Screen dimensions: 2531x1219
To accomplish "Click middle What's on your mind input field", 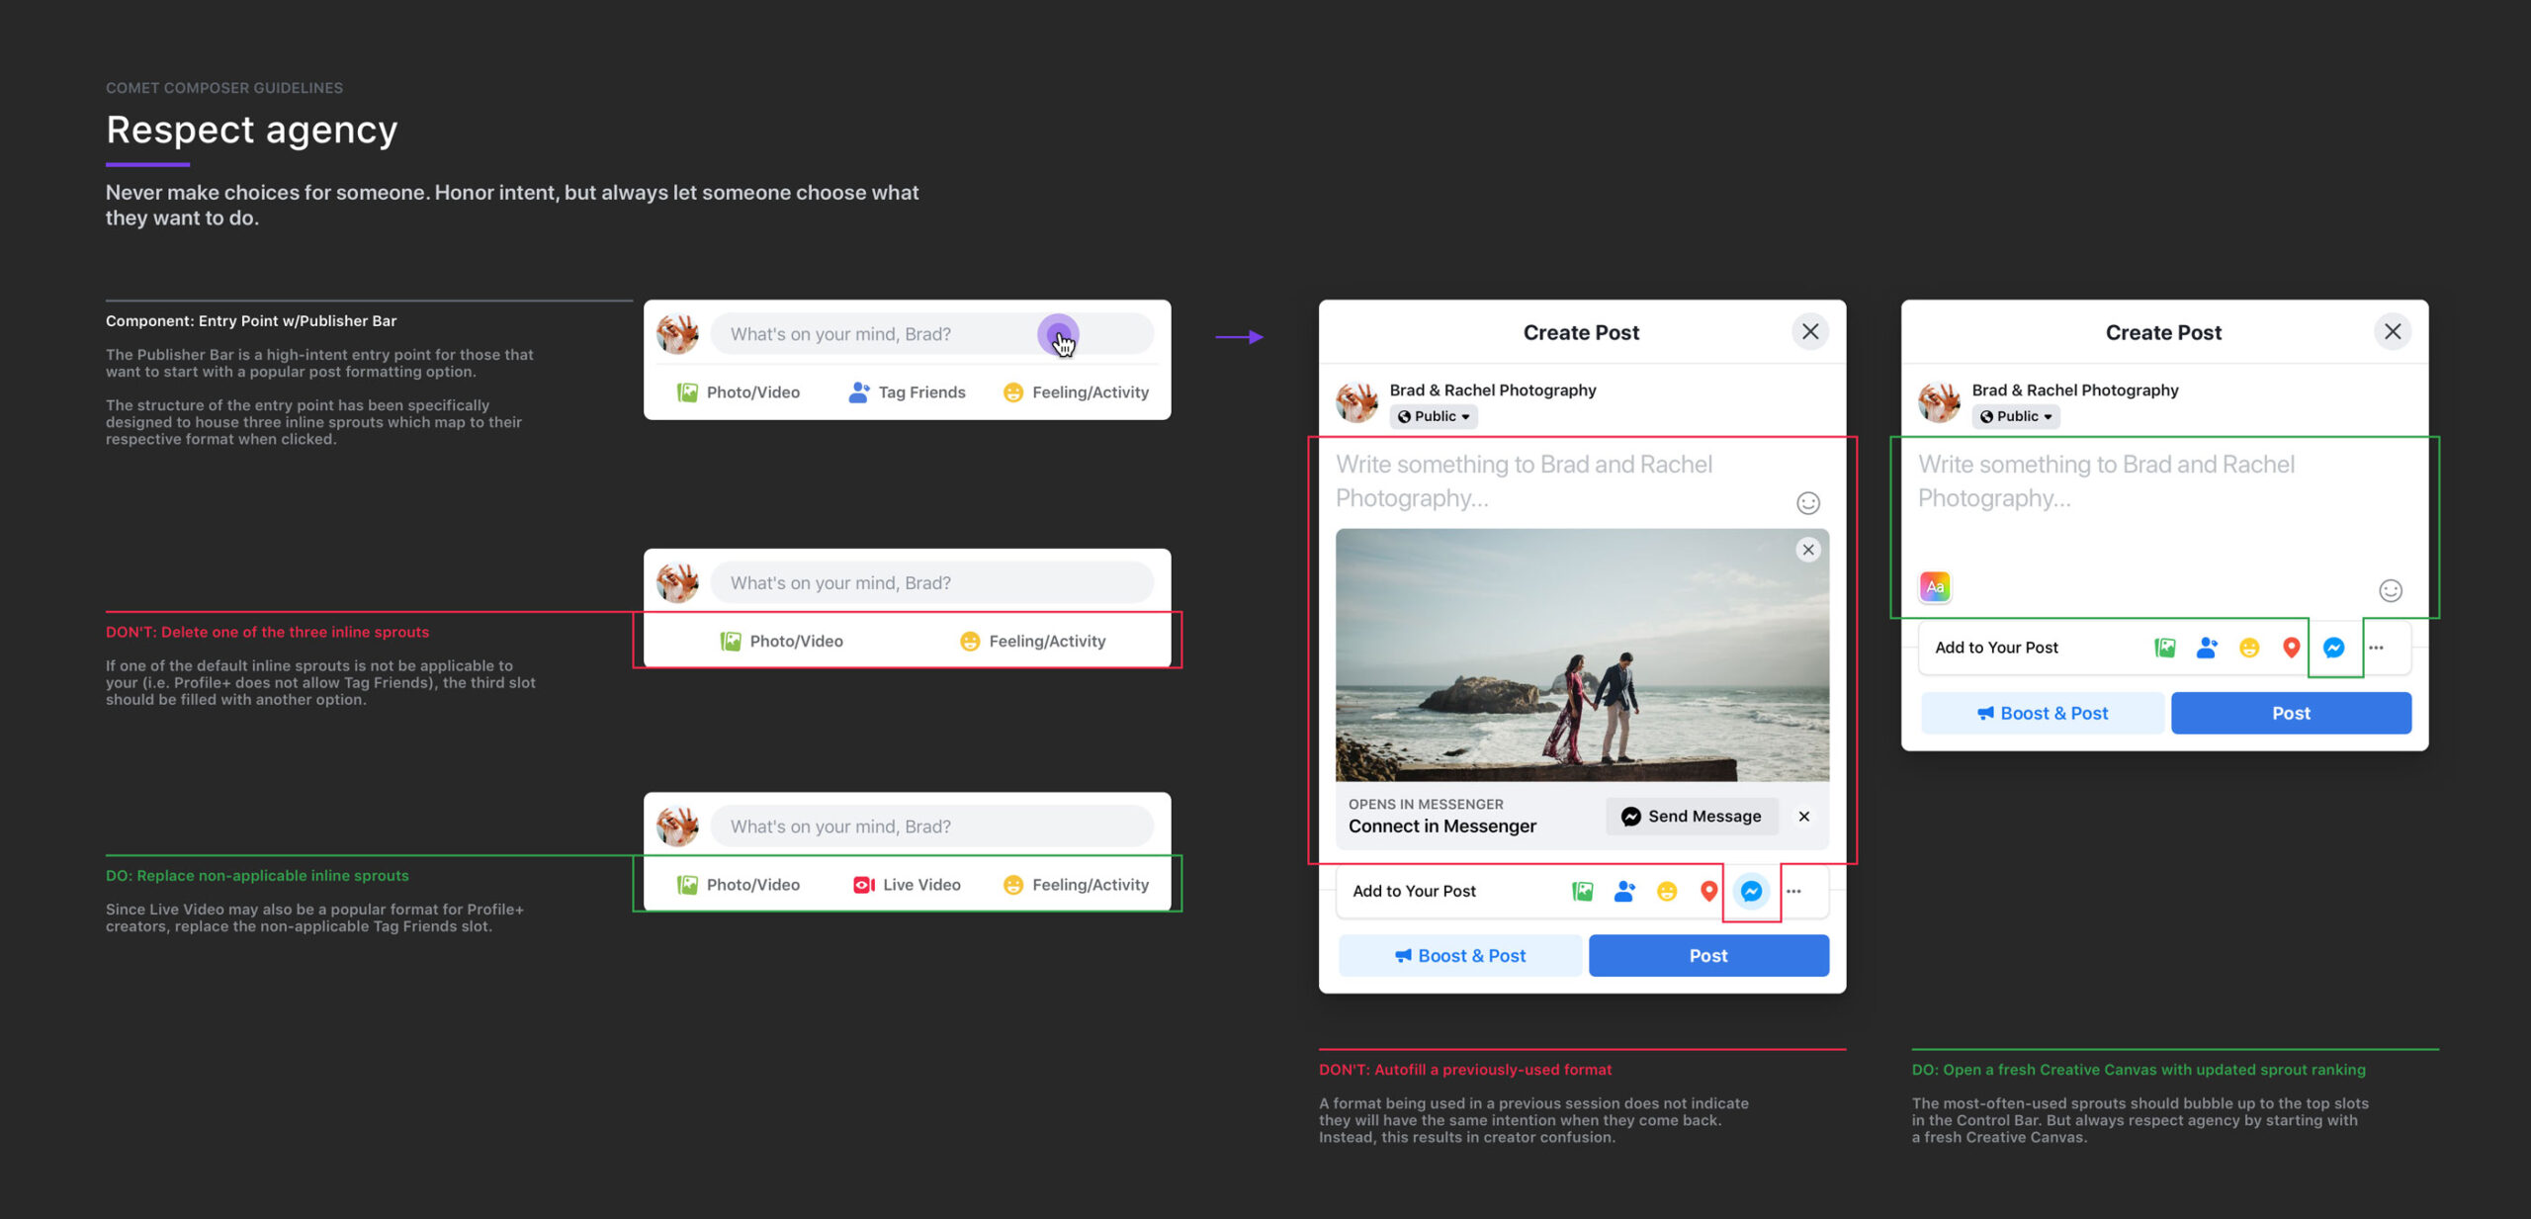I will coord(931,583).
